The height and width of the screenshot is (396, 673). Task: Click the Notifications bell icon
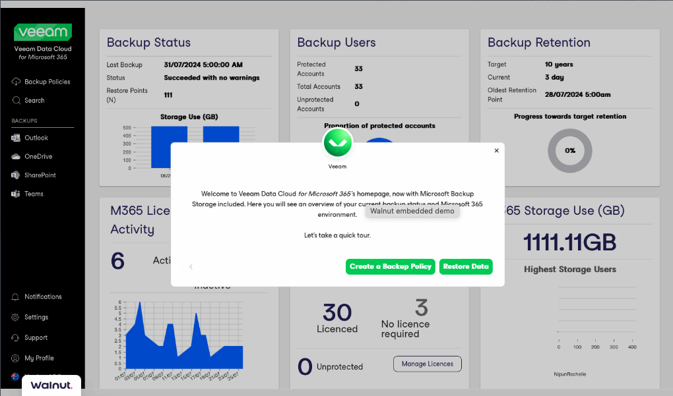[16, 297]
